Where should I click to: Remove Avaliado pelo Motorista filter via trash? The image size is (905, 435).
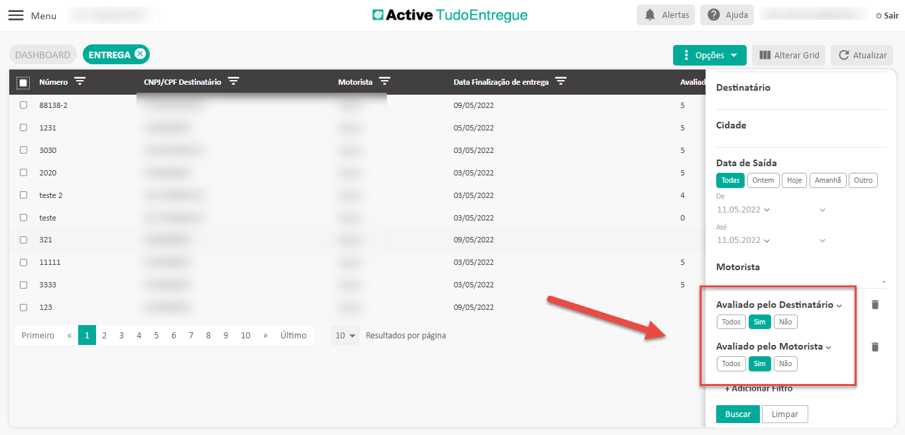pos(875,347)
